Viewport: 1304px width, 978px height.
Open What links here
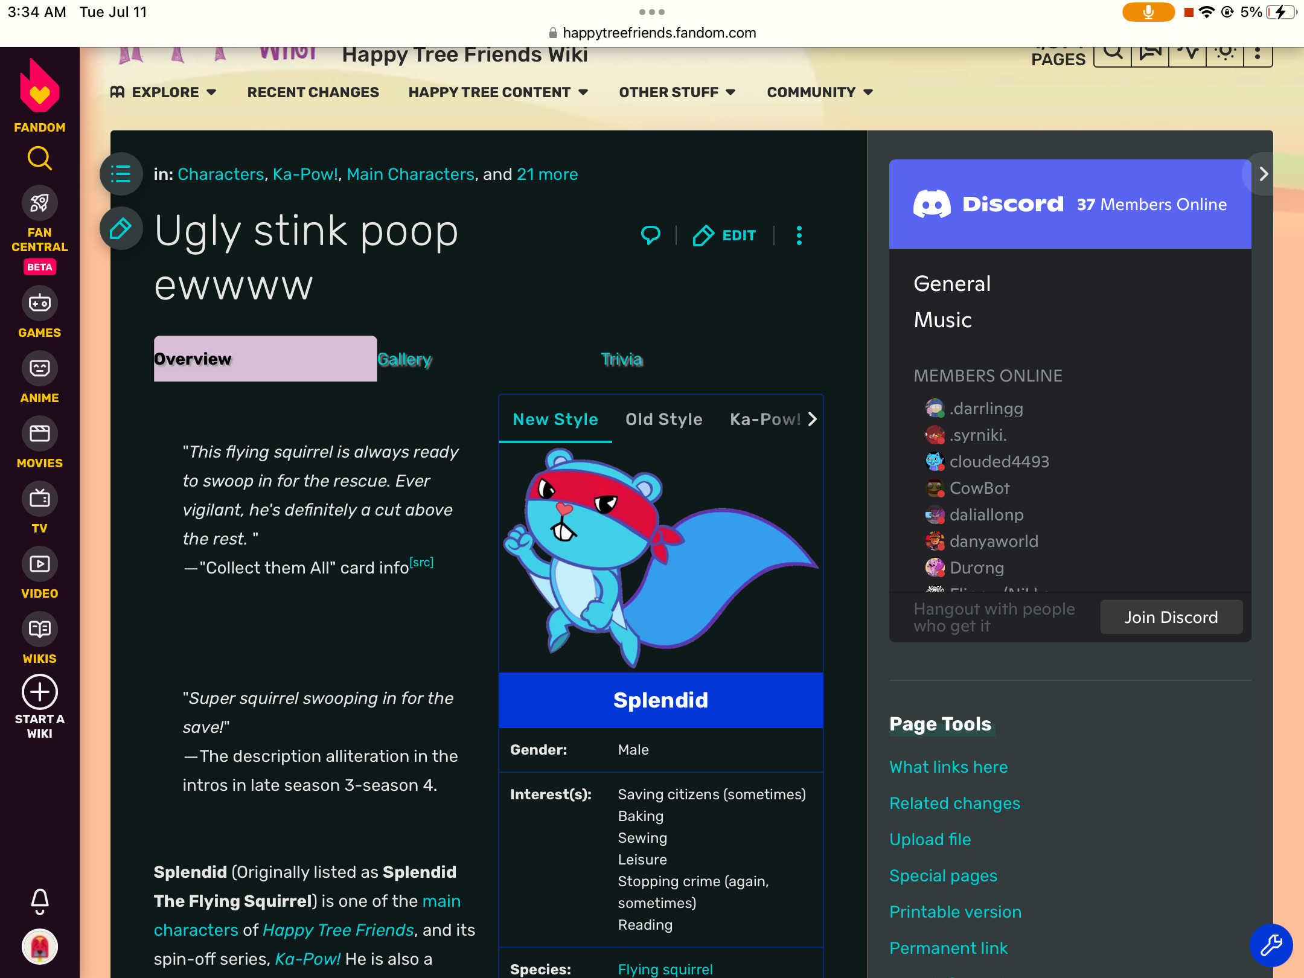tap(948, 767)
